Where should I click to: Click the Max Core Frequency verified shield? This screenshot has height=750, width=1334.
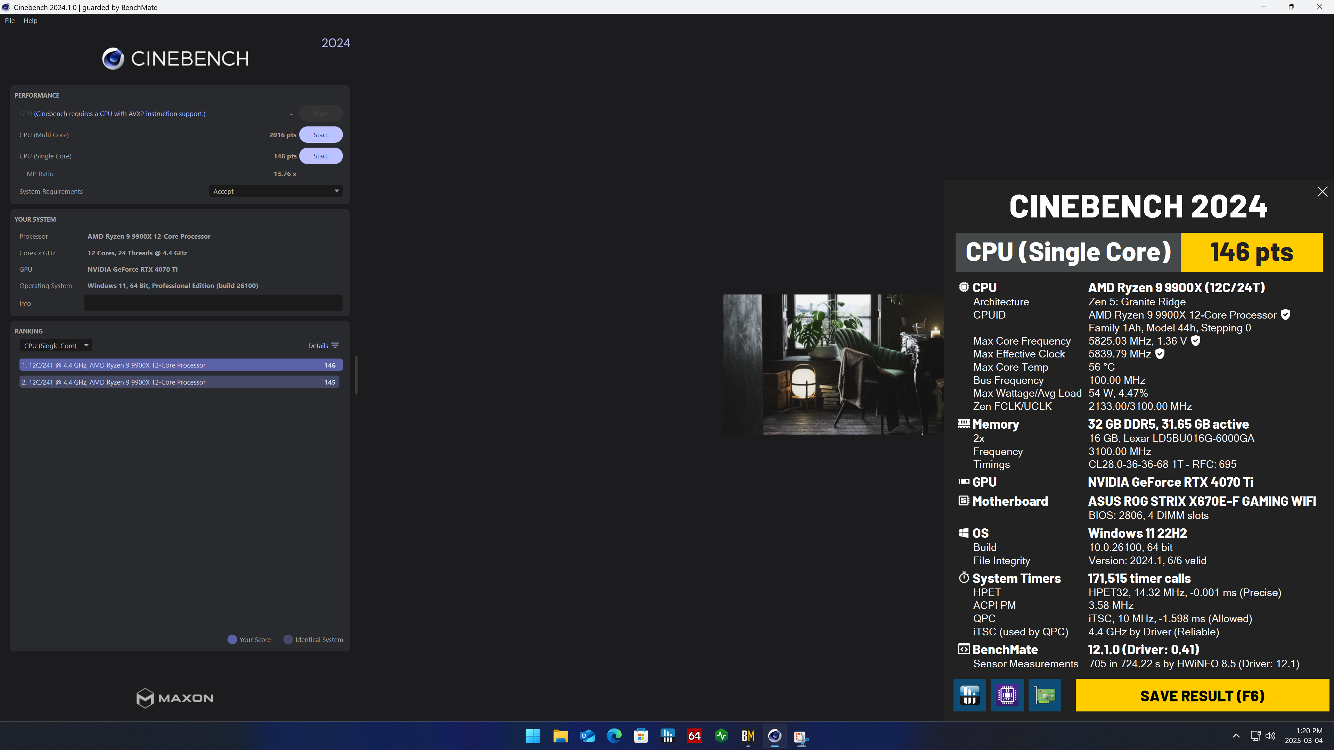coord(1196,340)
